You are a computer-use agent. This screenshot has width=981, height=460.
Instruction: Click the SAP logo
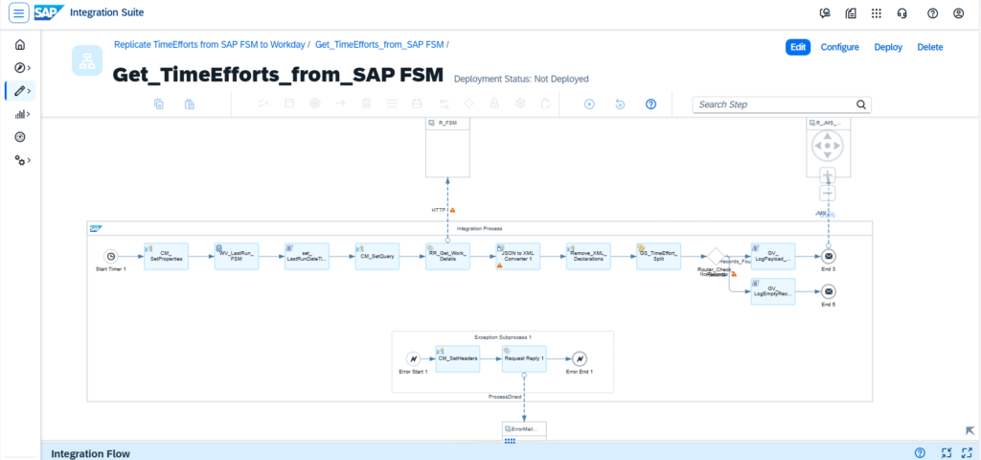coord(48,12)
